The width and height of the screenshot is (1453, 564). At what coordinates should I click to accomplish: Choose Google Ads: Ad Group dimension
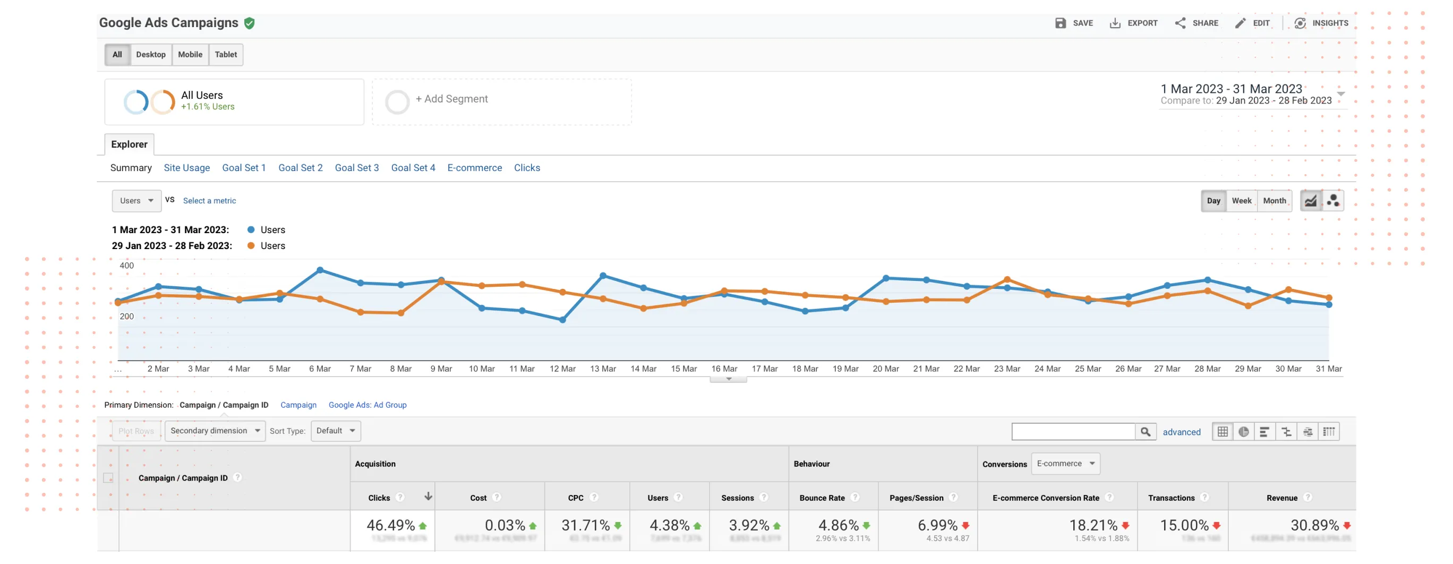click(367, 405)
